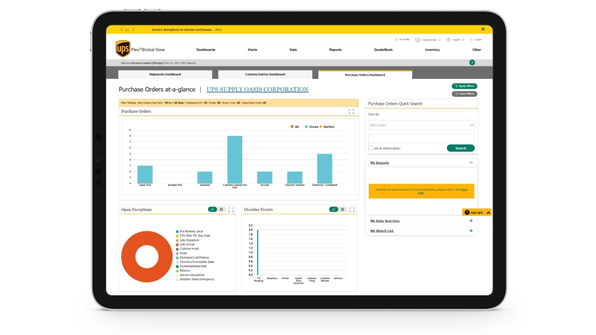Toggle Ocean series in chart legend
The width and height of the screenshot is (596, 335).
point(311,127)
